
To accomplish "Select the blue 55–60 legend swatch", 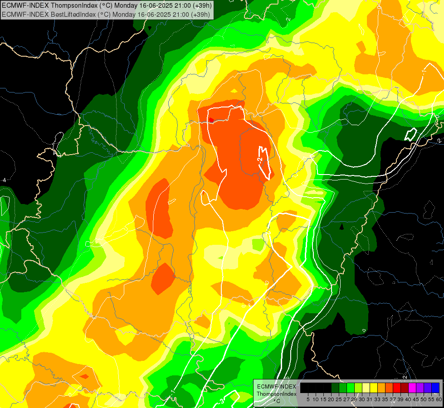I will coord(435,388).
